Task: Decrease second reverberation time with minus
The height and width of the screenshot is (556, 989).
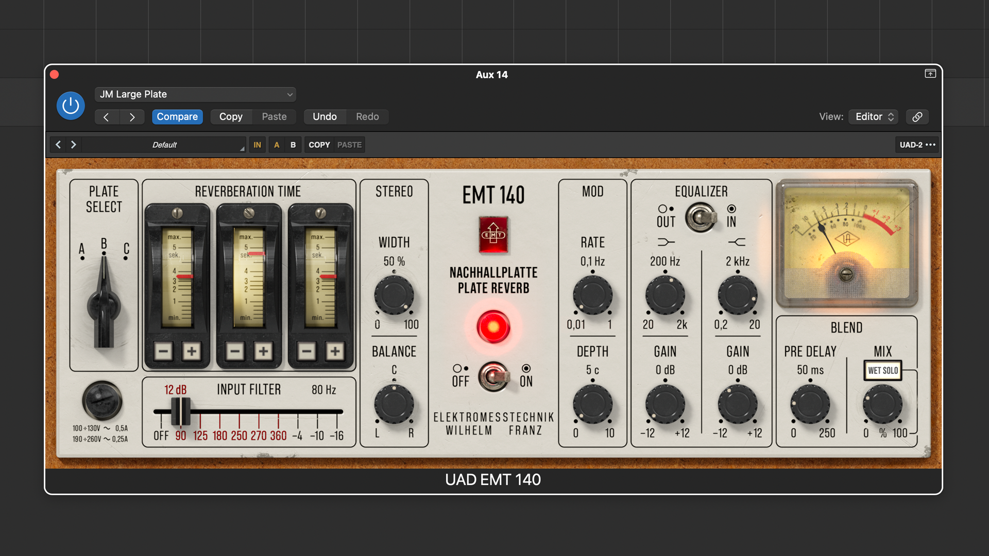Action: (x=235, y=352)
